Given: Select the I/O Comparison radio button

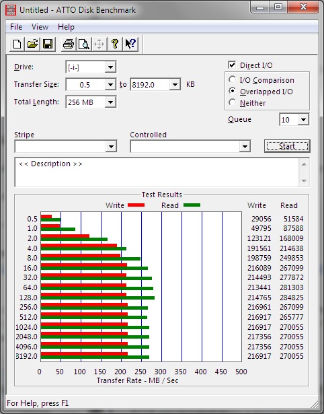Looking at the screenshot, I should coord(233,79).
